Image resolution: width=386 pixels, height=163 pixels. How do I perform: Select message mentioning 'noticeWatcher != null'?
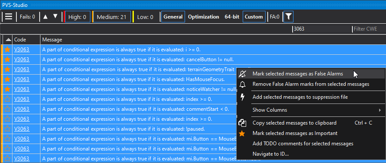(x=139, y=89)
